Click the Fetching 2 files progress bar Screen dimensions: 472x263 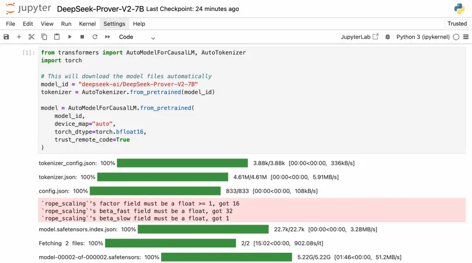point(171,243)
